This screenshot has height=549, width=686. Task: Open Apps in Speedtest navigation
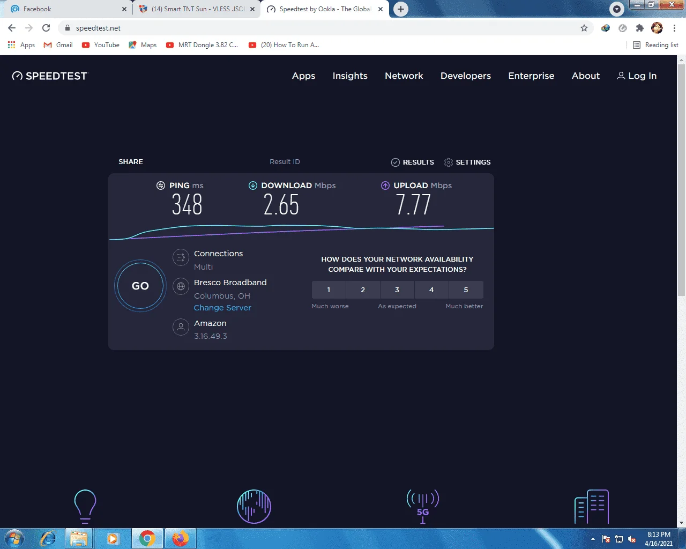303,76
